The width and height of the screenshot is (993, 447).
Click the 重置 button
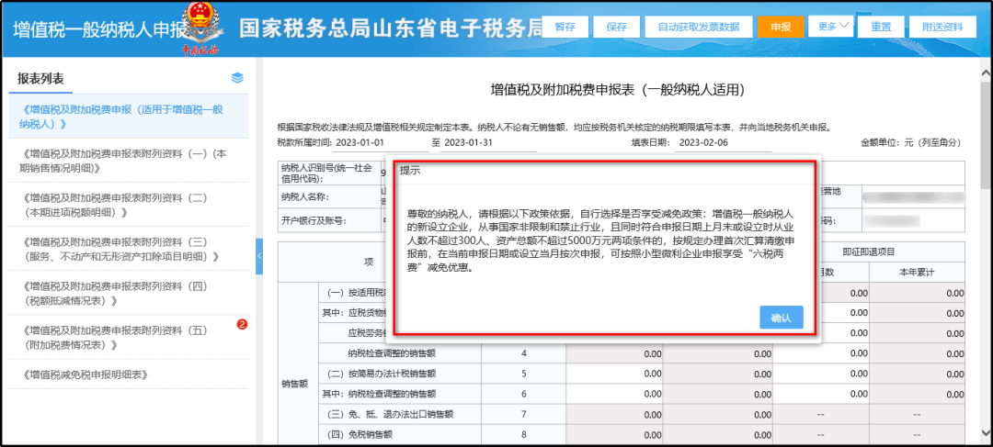click(x=881, y=27)
